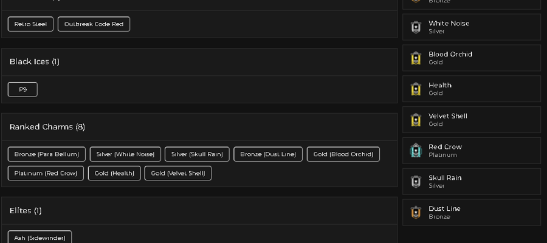547x243 pixels.
Task: Click the P9 Black Ice tag
Action: 22,89
